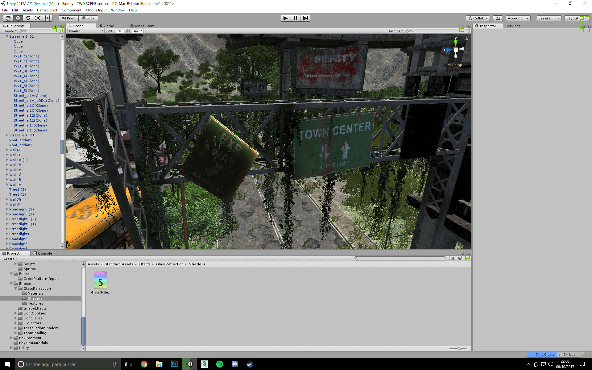Open the GlassStain shader asset
The image size is (592, 370).
click(100, 282)
